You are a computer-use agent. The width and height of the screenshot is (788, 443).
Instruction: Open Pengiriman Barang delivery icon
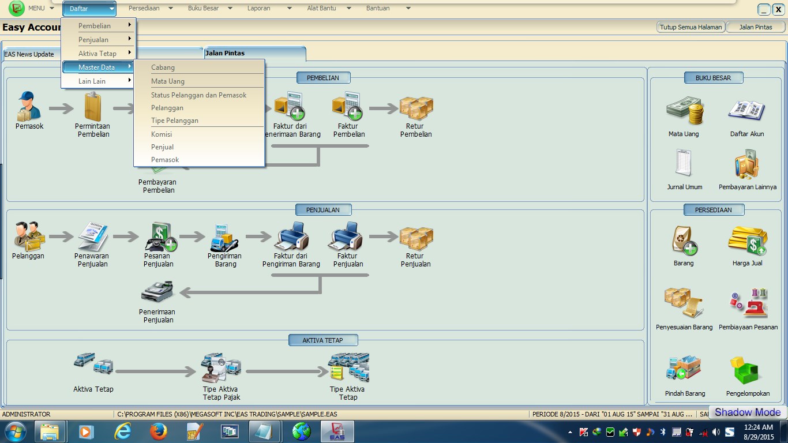click(x=225, y=236)
